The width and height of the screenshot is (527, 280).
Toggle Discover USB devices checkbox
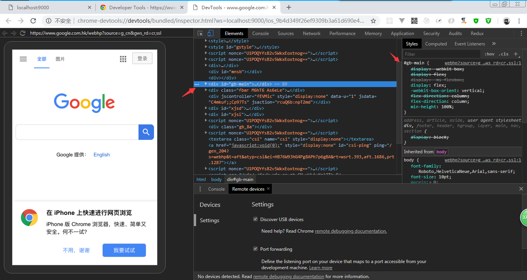click(x=255, y=219)
